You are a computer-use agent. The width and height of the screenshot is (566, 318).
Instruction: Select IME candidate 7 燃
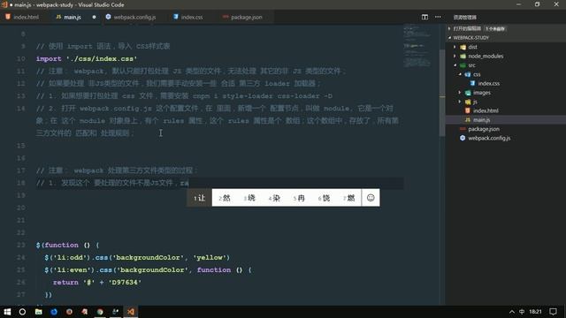348,198
